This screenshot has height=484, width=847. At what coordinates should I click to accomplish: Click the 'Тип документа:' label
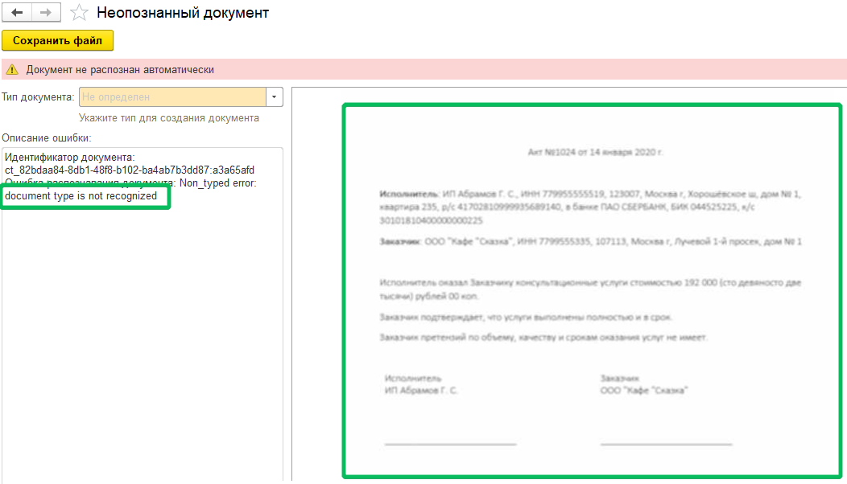tap(38, 97)
